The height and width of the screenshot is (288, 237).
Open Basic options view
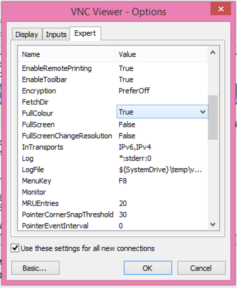[x=35, y=268]
